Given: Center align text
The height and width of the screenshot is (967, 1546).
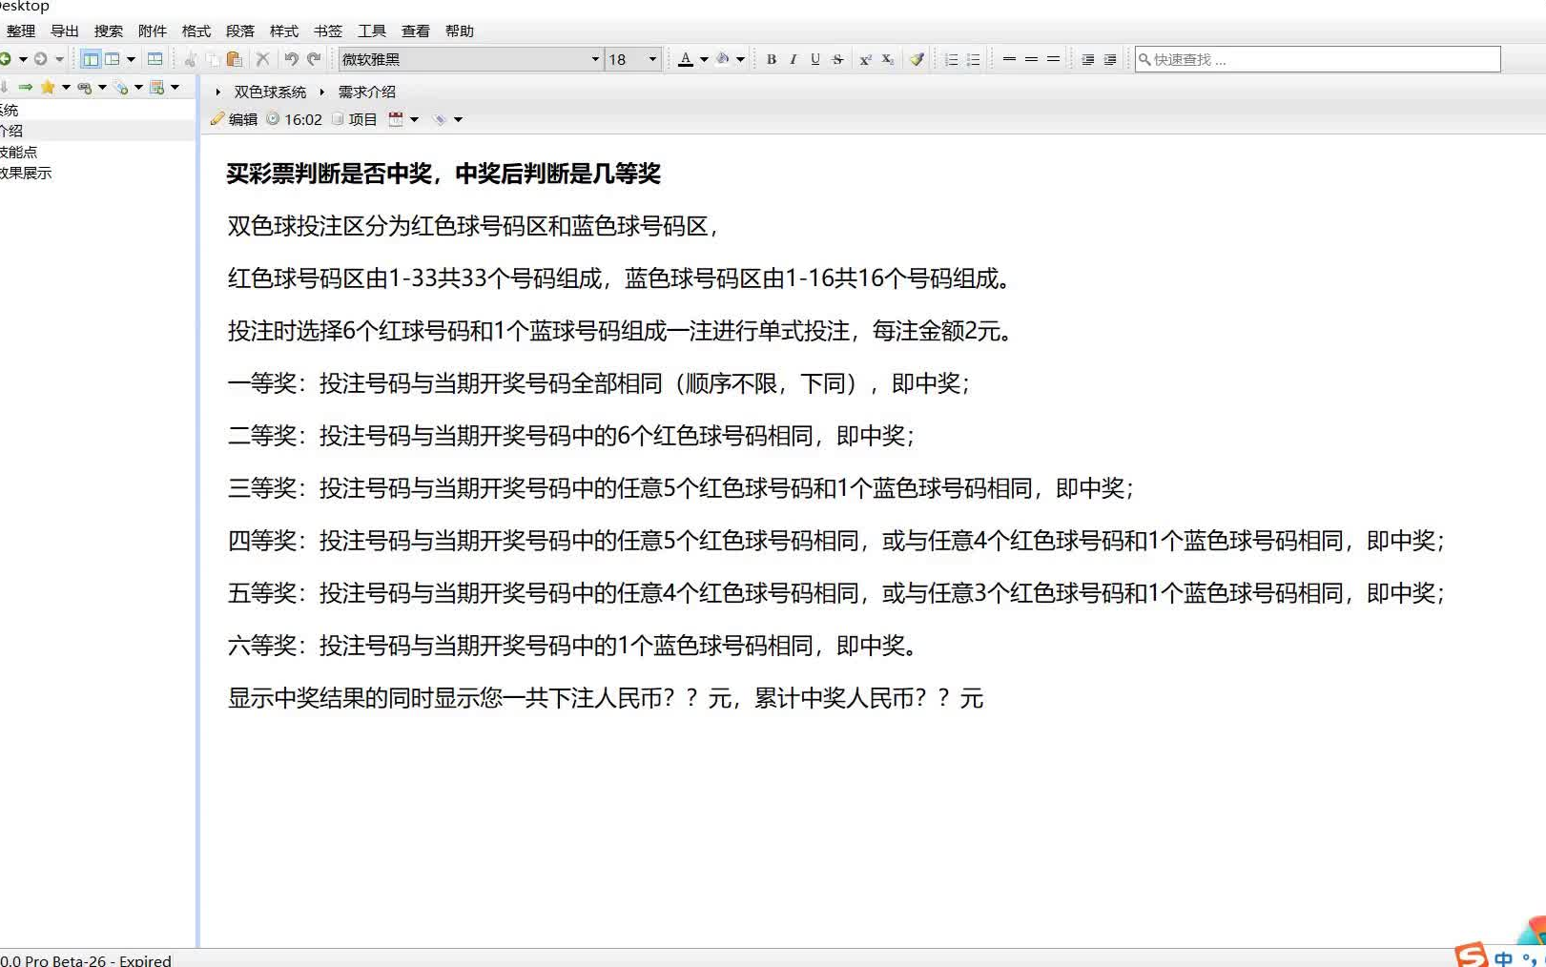Looking at the screenshot, I should [1031, 59].
